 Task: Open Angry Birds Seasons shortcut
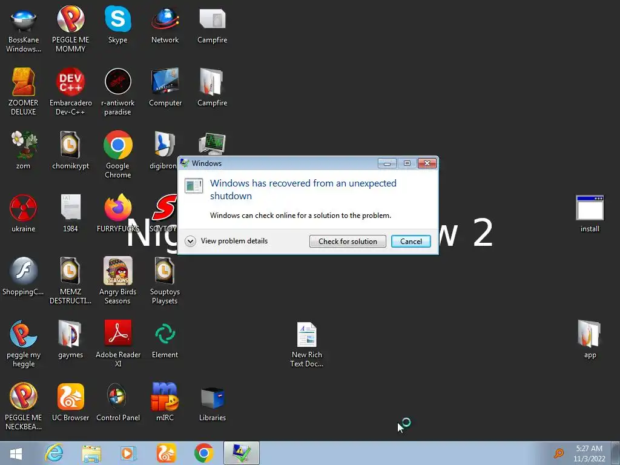(x=118, y=280)
